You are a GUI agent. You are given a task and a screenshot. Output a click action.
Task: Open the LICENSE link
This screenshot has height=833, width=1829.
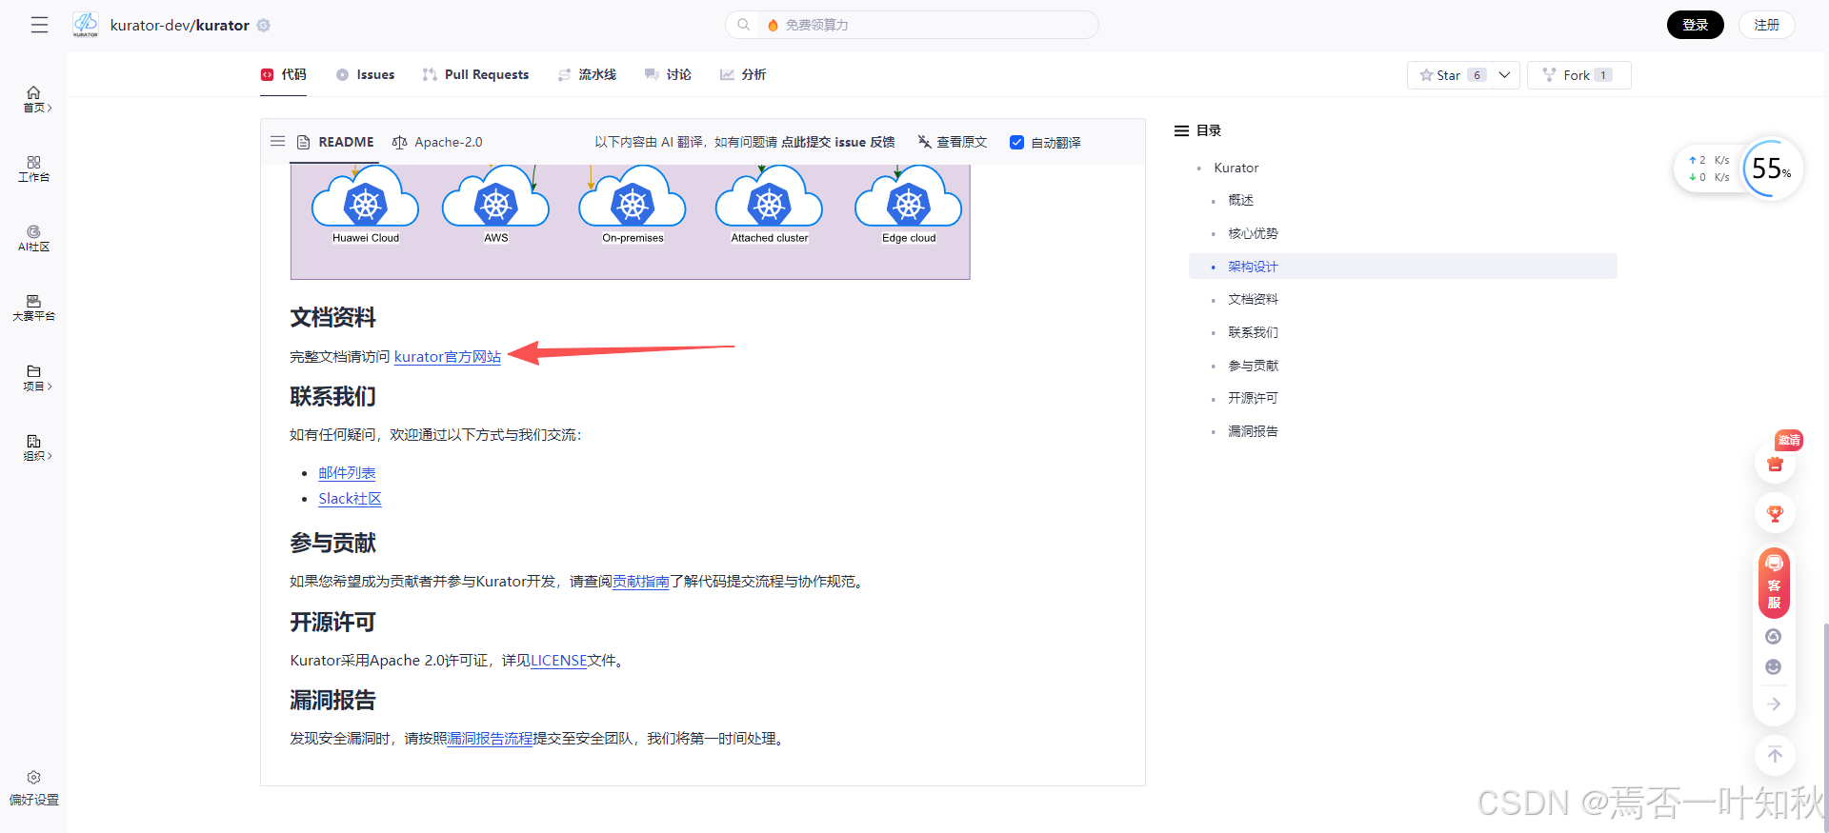pyautogui.click(x=558, y=661)
